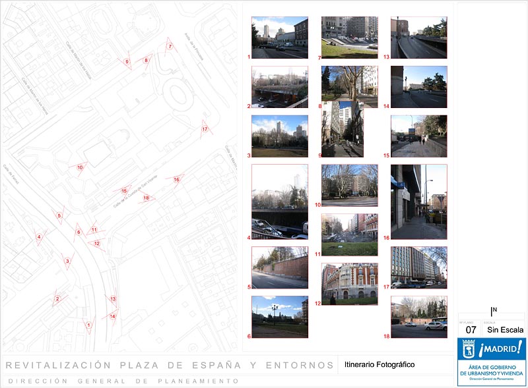The width and height of the screenshot is (528, 388).
Task: Select viewpoint marker 17 on the map
Action: click(205, 129)
